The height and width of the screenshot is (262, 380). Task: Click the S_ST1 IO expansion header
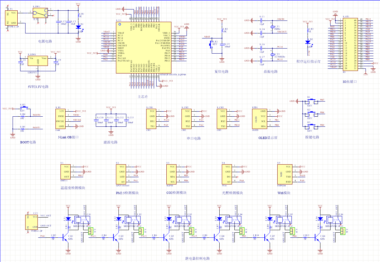(x=350, y=44)
